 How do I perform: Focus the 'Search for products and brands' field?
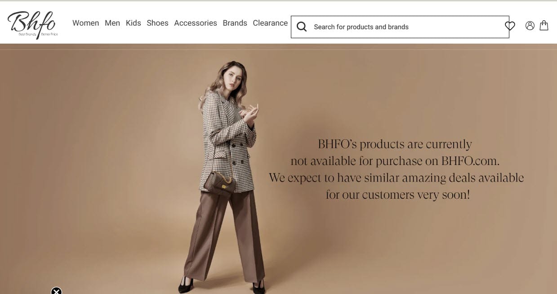click(x=400, y=27)
